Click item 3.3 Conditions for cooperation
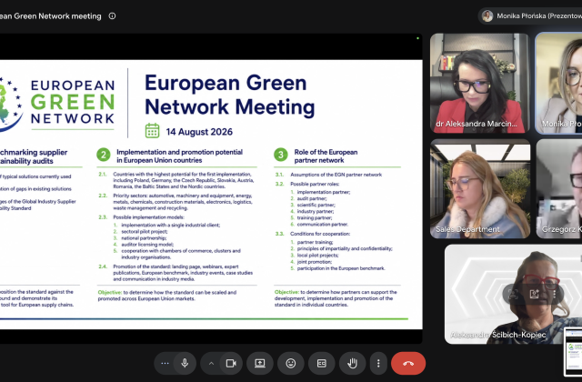Viewport: 582px width, 382px height. [320, 234]
